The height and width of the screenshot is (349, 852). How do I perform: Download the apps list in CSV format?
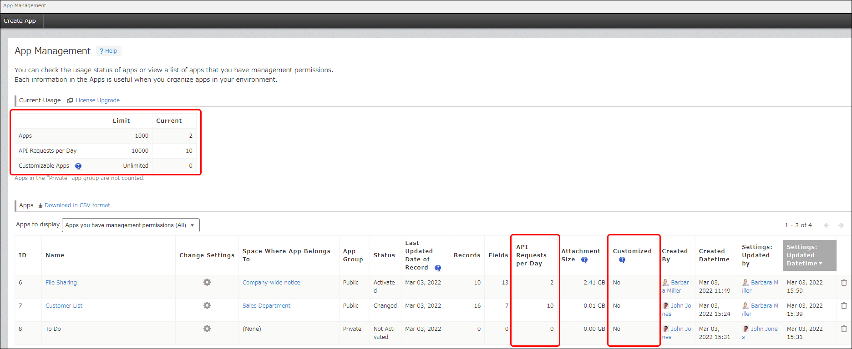77,205
